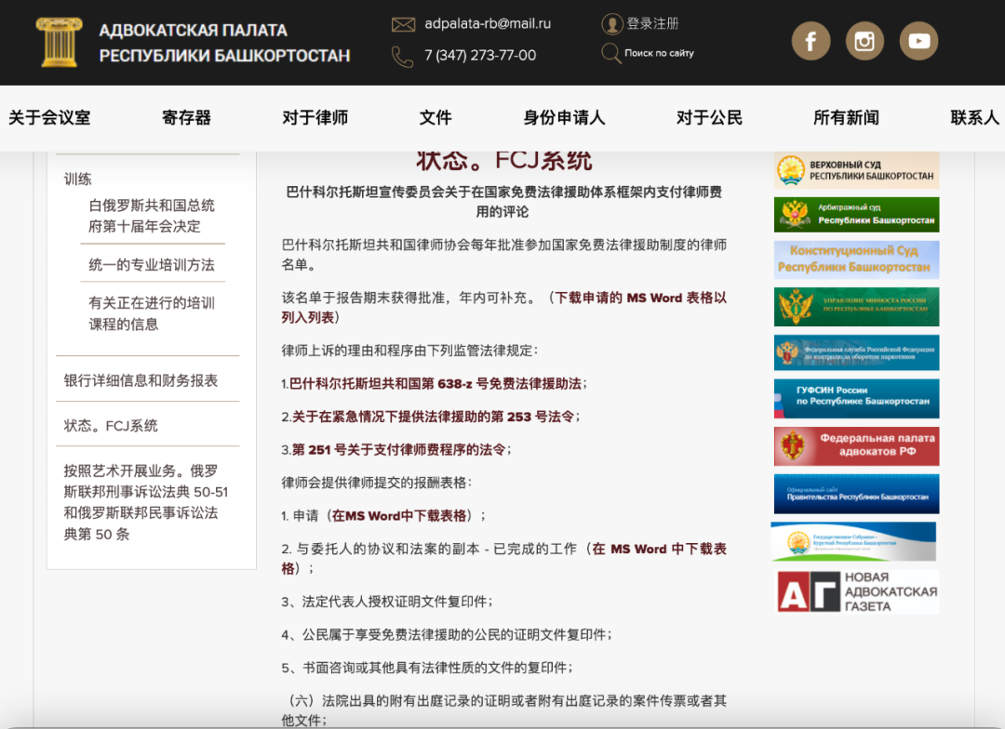
Task: Click the search magnifier icon
Action: [x=611, y=53]
